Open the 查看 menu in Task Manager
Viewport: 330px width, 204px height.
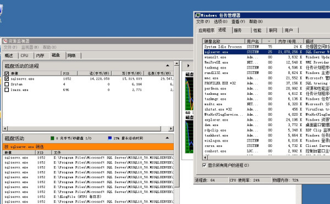coord(238,21)
